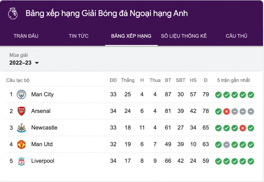Open the Man City team link
The image size is (264, 182).
tap(42, 94)
